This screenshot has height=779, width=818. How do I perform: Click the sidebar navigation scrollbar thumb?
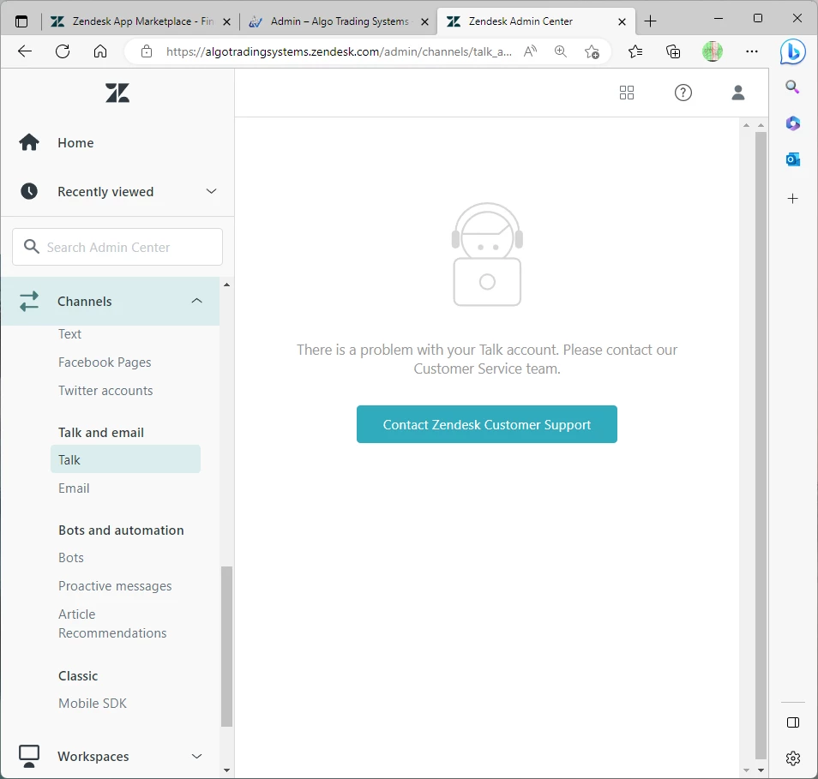[226, 646]
